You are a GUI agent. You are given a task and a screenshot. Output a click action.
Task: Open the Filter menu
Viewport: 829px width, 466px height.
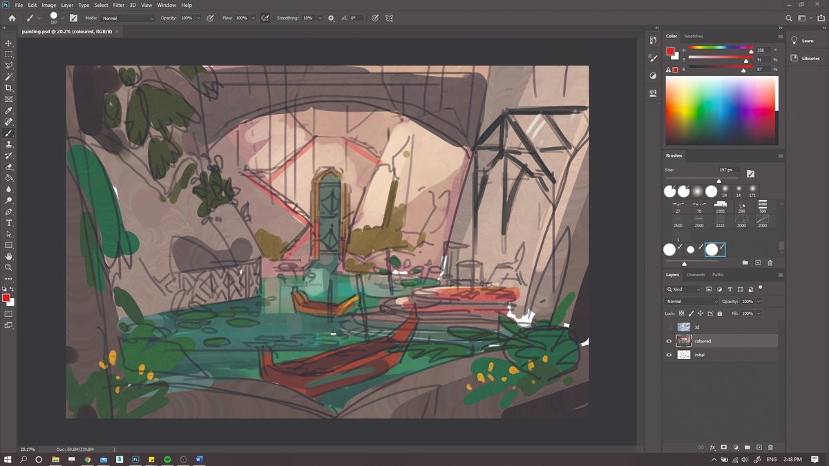coord(118,5)
